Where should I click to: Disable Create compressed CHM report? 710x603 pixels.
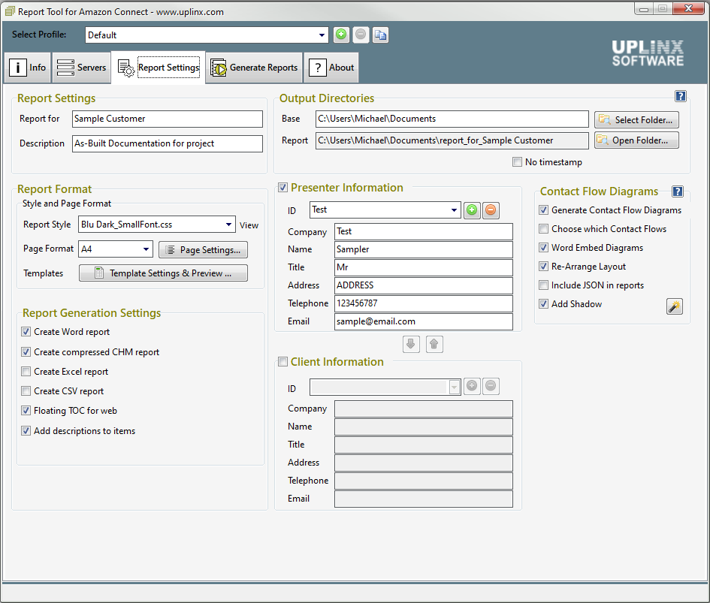pos(26,351)
